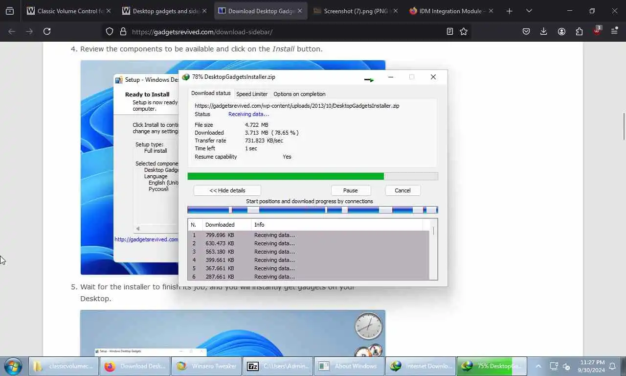This screenshot has height=376, width=626.
Task: Click the volume tray icon
Action: (566, 366)
